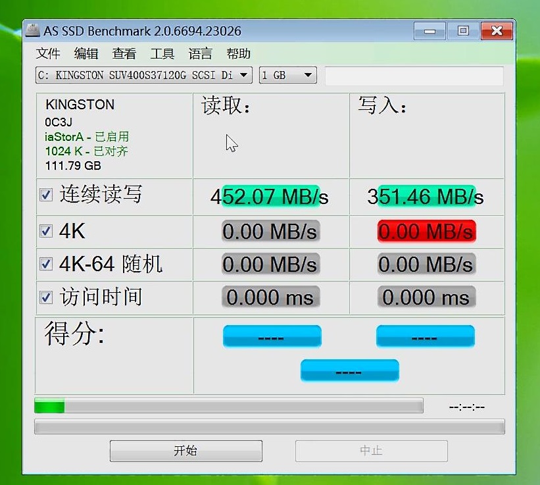Open the 查看 (View) menu
Image resolution: width=540 pixels, height=485 pixels.
124,53
